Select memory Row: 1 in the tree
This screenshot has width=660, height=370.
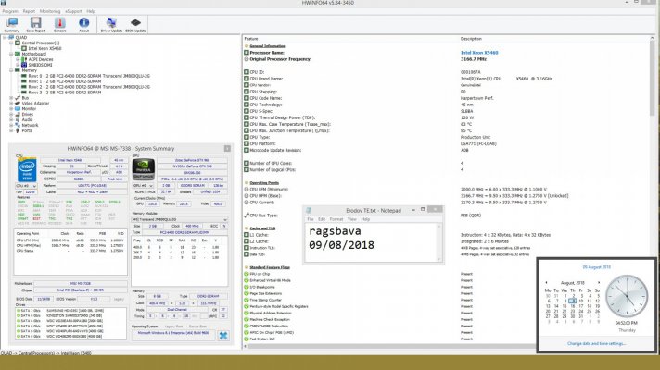point(64,81)
